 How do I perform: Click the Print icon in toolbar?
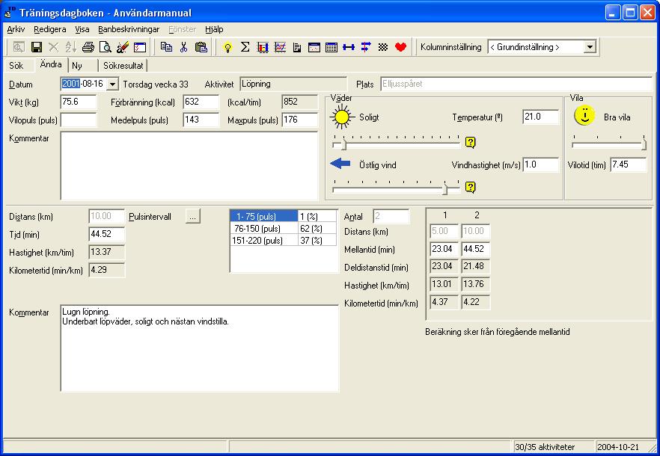pyautogui.click(x=88, y=47)
